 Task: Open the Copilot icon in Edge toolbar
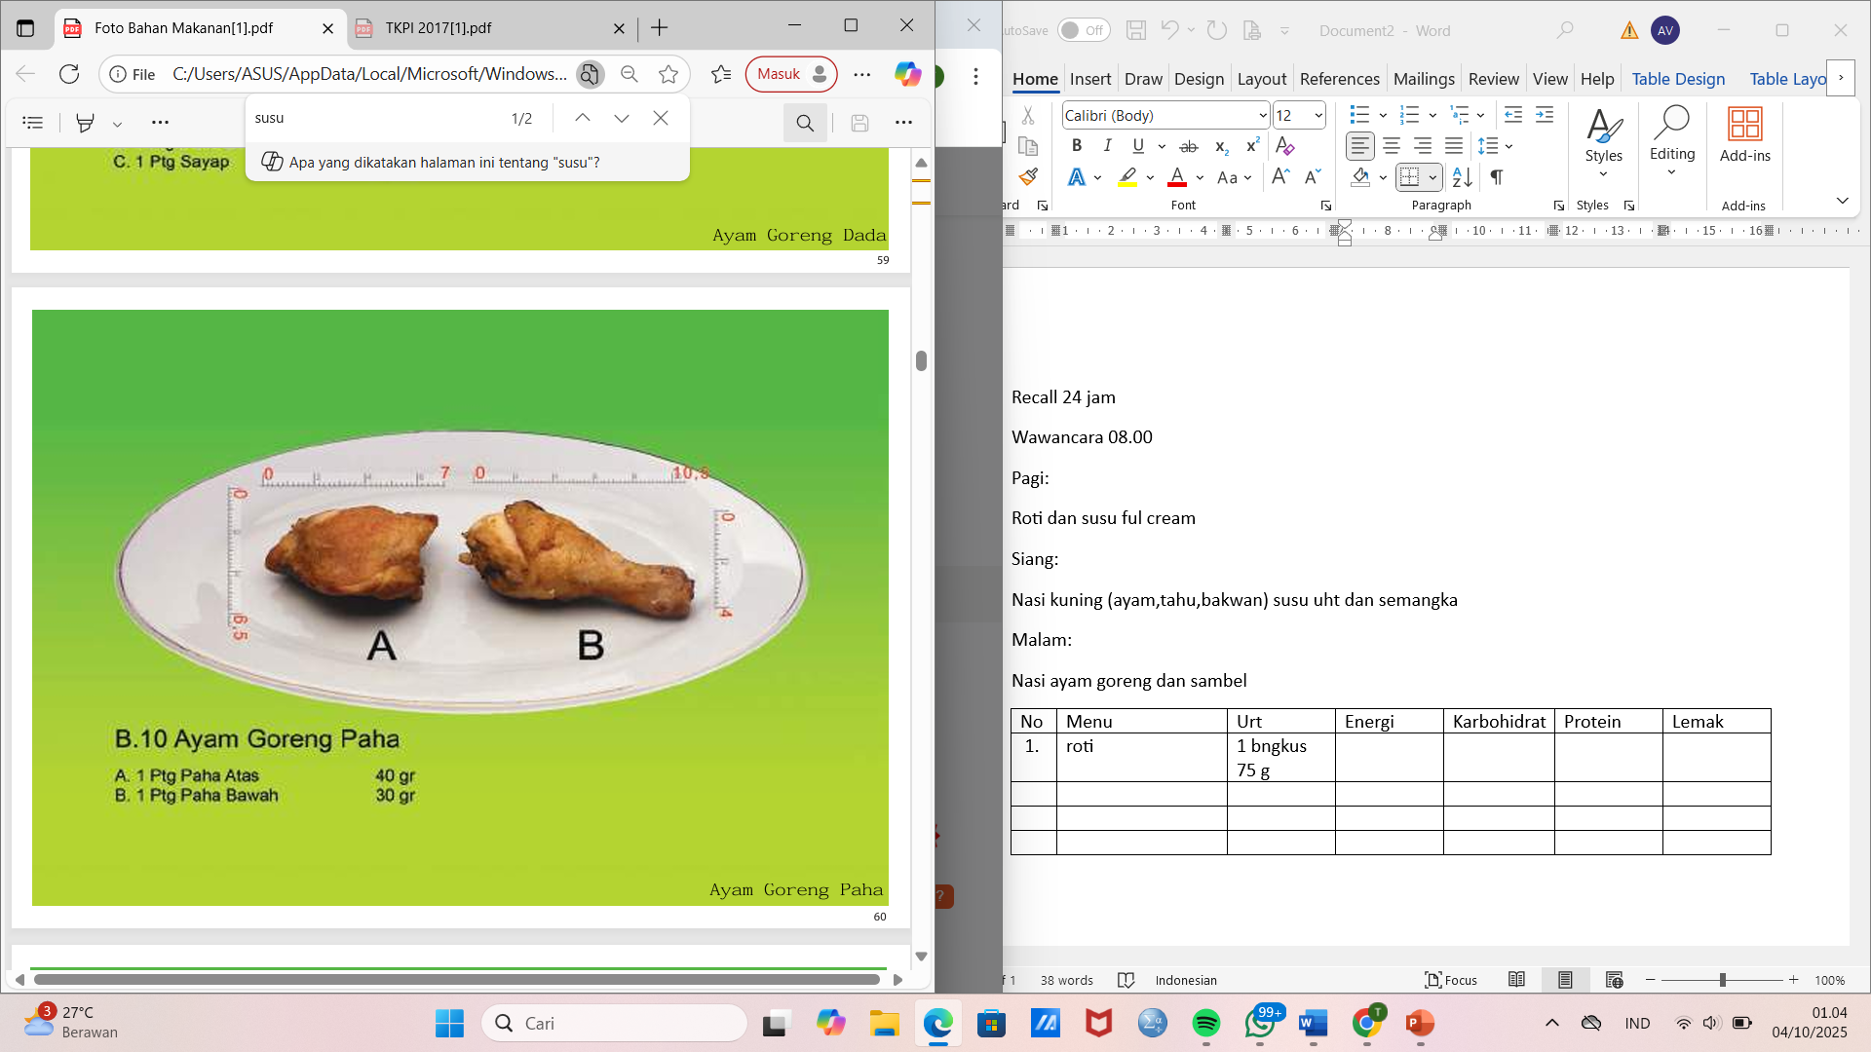click(x=907, y=74)
